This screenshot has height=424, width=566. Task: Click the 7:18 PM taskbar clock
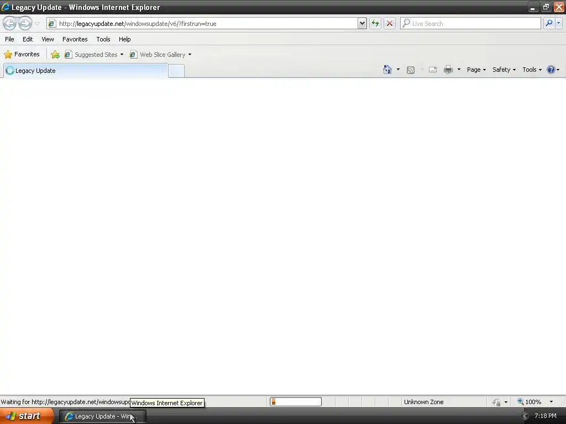pos(546,416)
